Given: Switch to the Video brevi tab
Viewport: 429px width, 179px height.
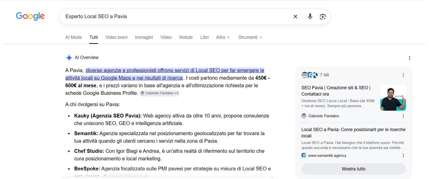Looking at the screenshot, I should click(x=116, y=37).
